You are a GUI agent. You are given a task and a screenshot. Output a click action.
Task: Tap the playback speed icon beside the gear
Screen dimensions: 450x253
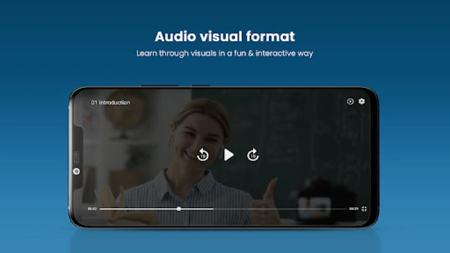pyautogui.click(x=351, y=101)
